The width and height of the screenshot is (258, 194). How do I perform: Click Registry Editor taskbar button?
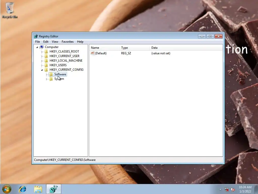pyautogui.click(x=54, y=189)
